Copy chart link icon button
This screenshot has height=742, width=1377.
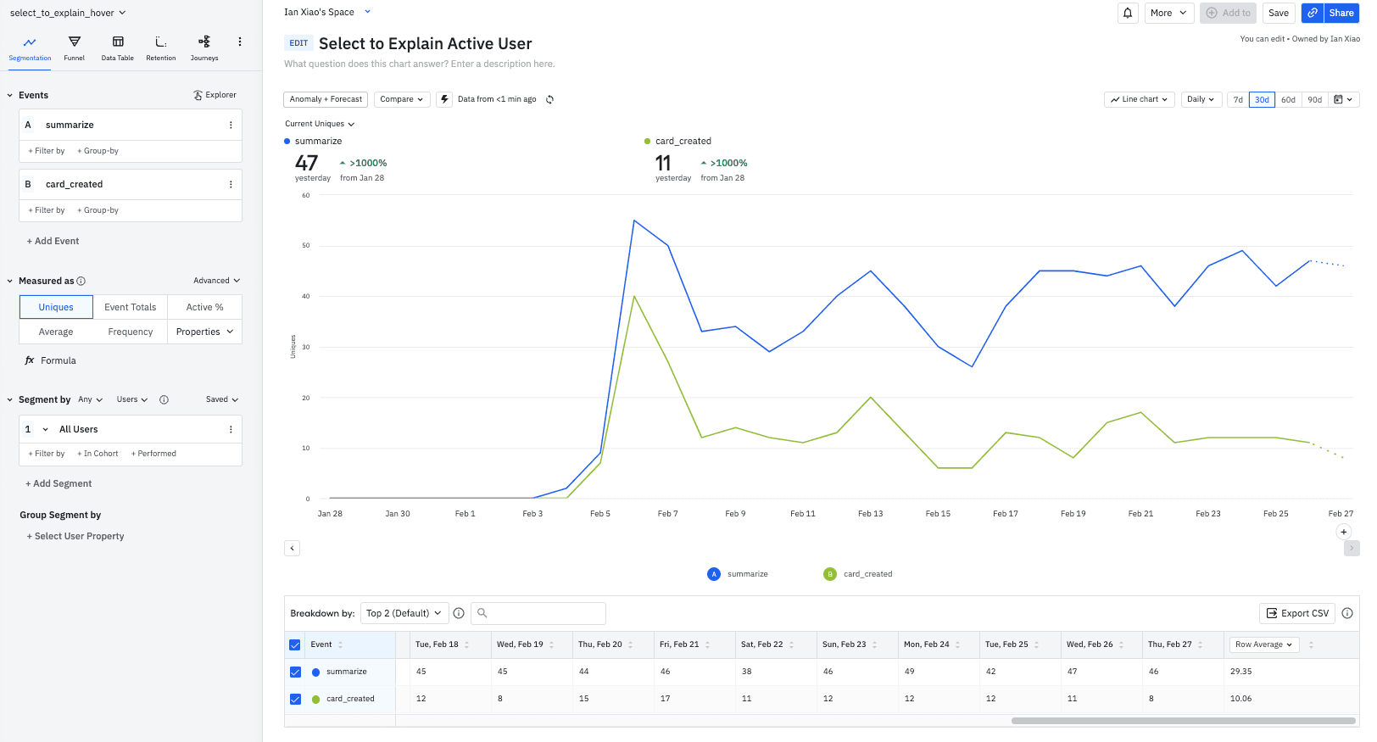point(1313,13)
